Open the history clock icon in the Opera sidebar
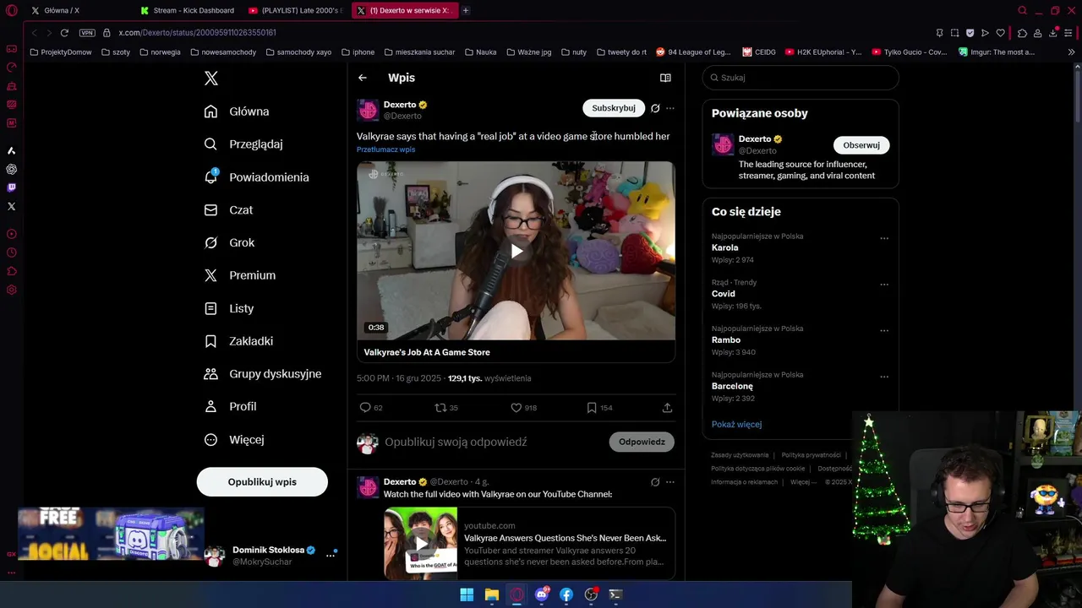The image size is (1082, 608). 12,252
